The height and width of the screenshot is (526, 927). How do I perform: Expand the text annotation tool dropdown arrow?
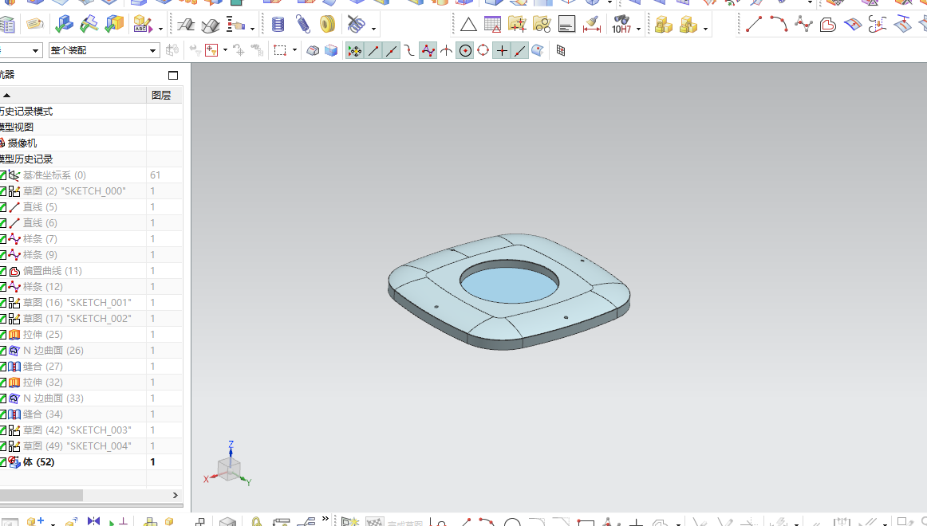click(161, 29)
